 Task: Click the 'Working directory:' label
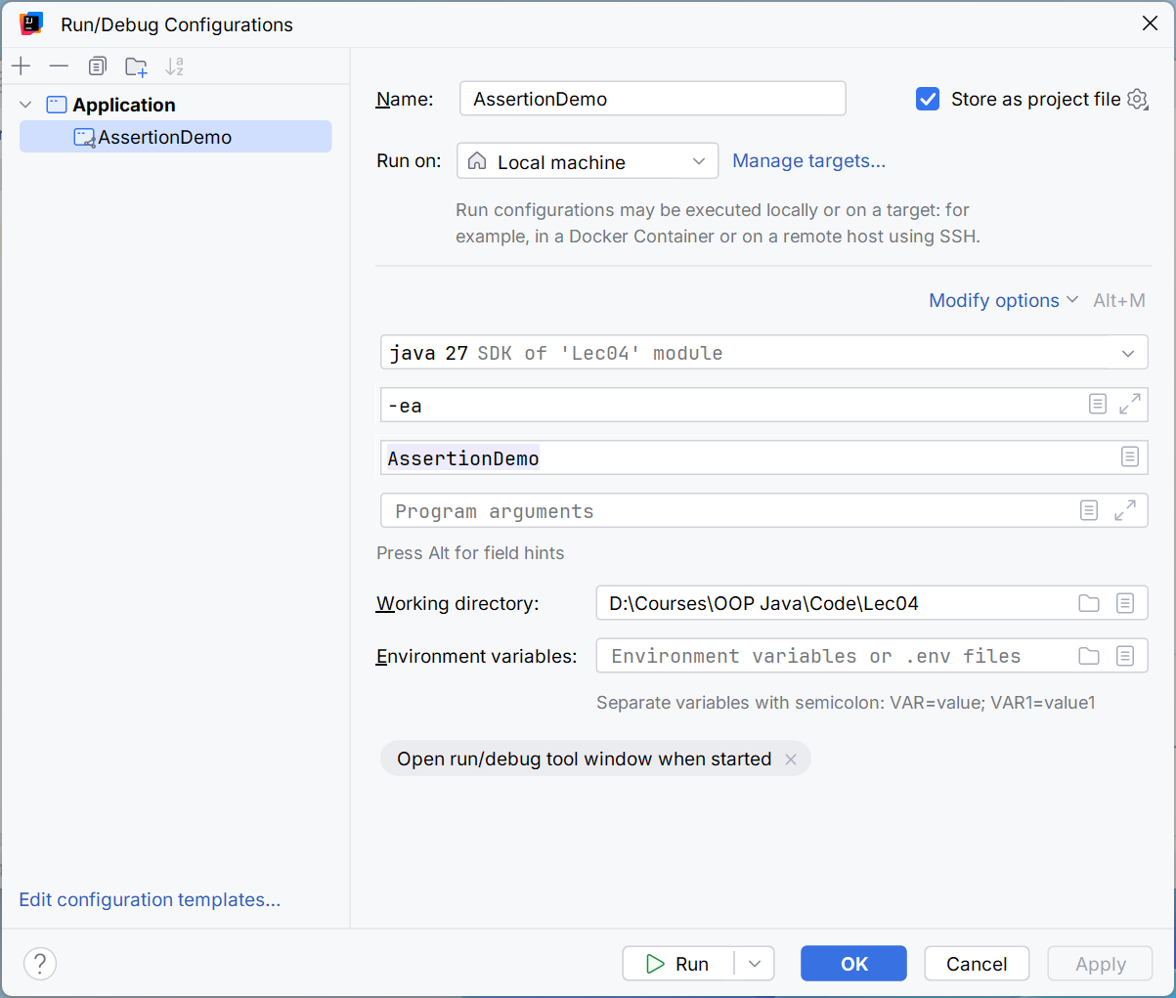click(x=457, y=603)
